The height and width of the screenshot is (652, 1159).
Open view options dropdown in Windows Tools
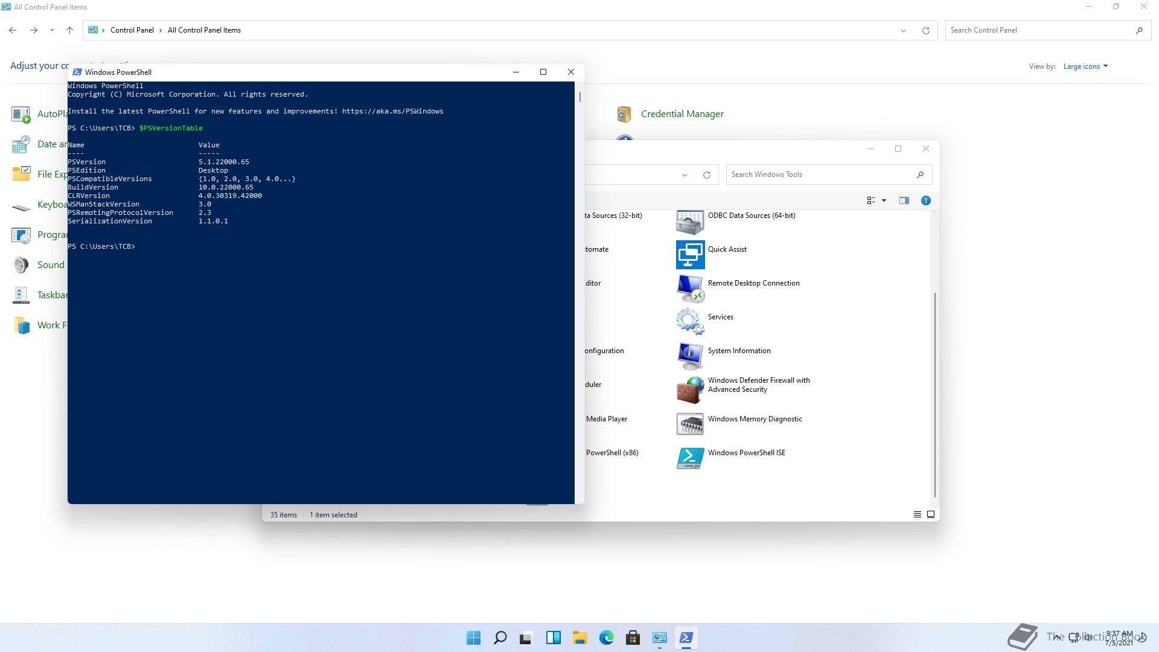click(x=884, y=200)
